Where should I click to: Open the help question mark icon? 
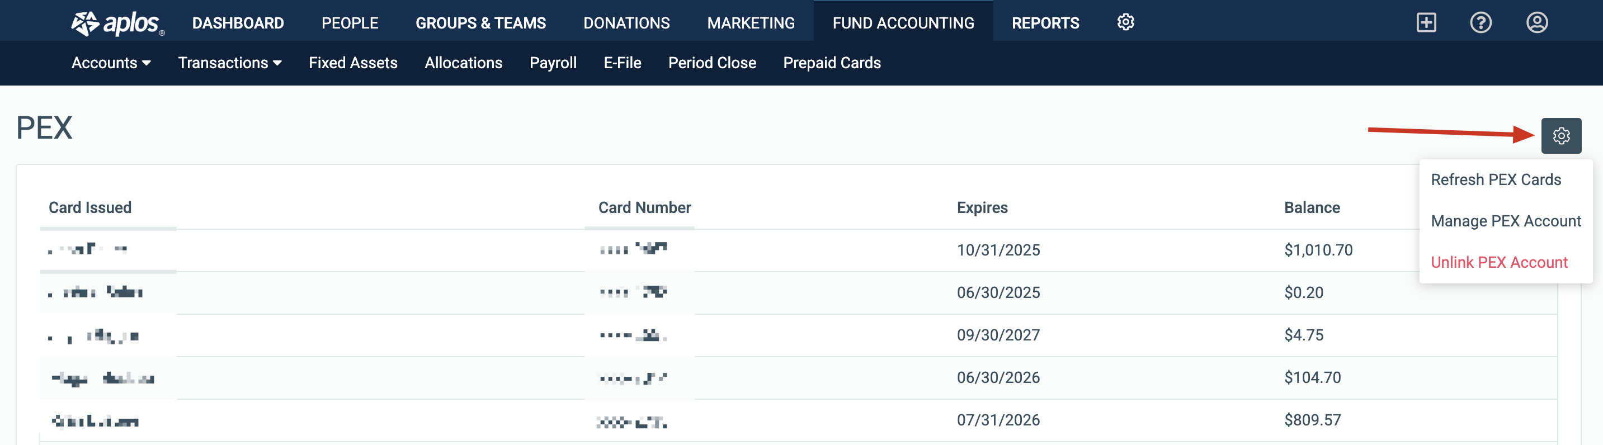[1481, 23]
